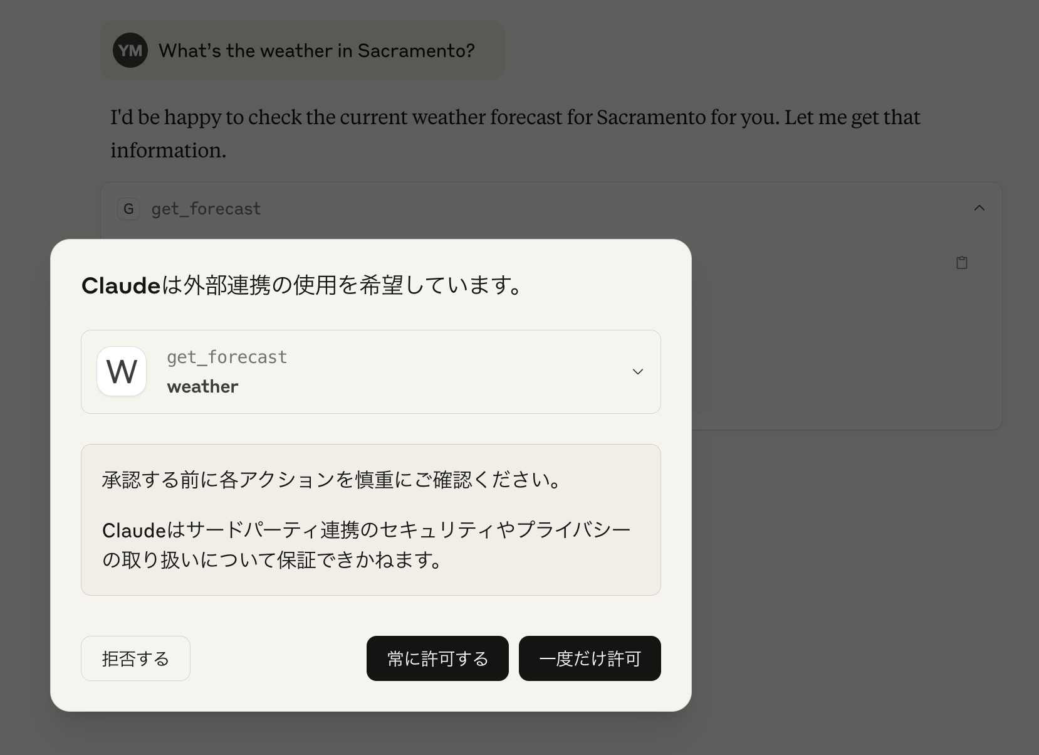Click the get_forecast label in the dialog

coord(227,357)
